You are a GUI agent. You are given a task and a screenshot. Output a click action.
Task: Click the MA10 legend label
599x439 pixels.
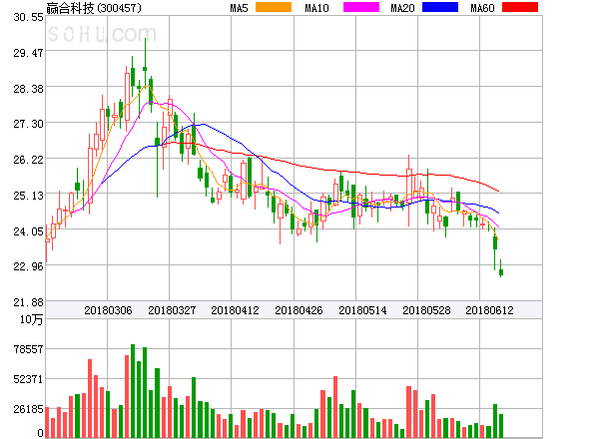tap(316, 8)
